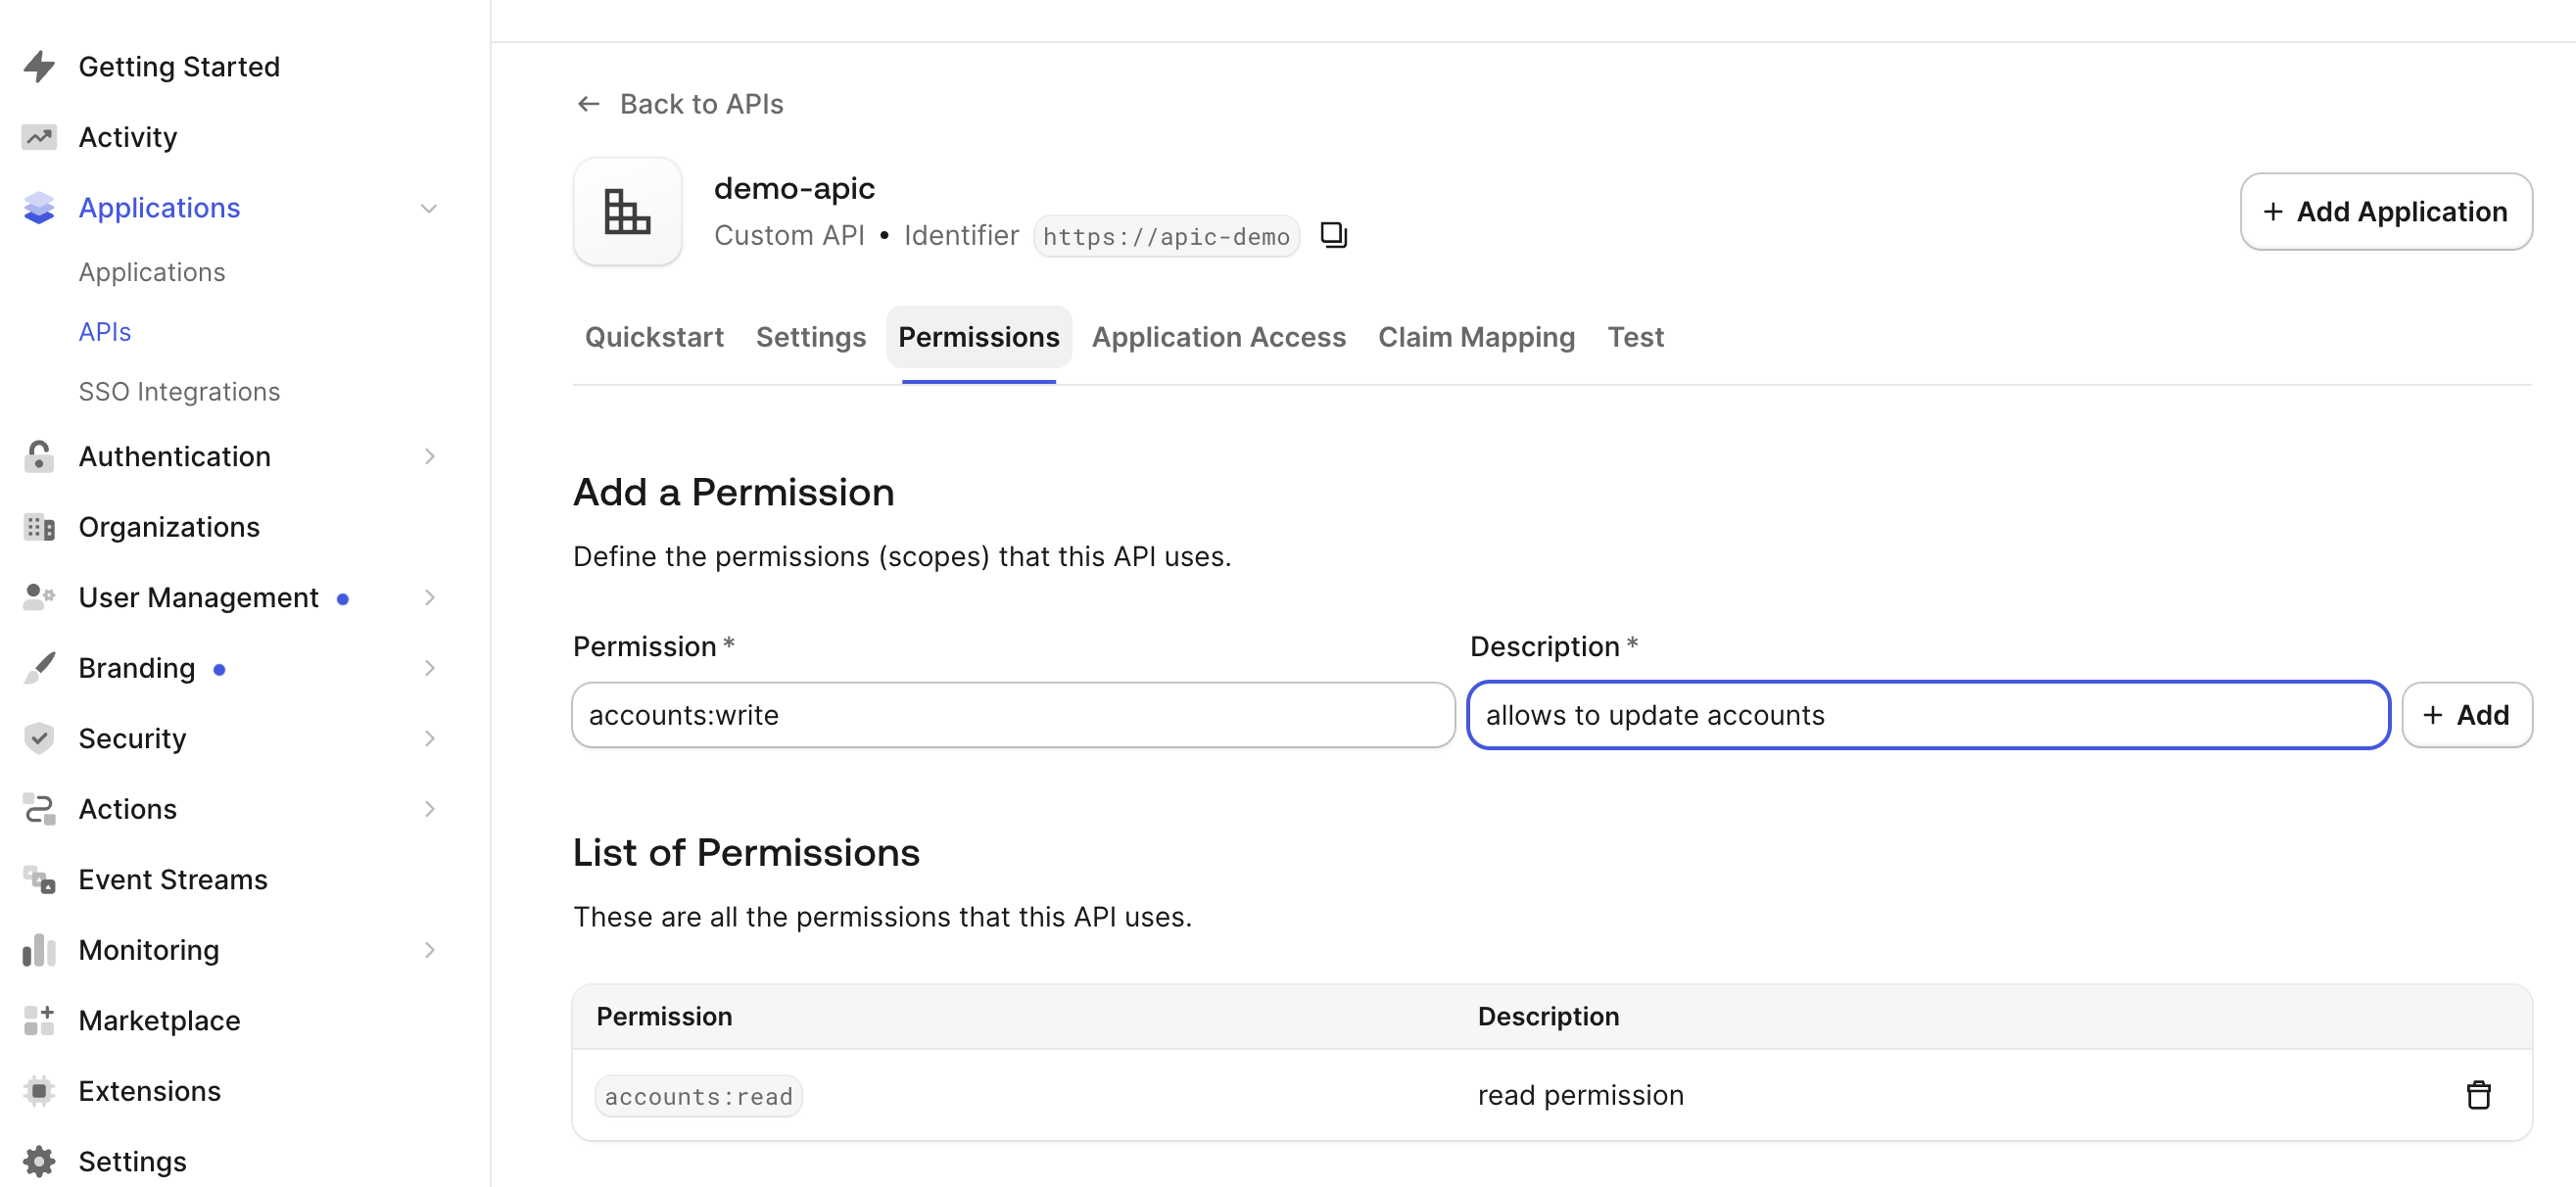Open Getting Started in sidebar
Image resolution: width=2576 pixels, height=1187 pixels.
179,66
